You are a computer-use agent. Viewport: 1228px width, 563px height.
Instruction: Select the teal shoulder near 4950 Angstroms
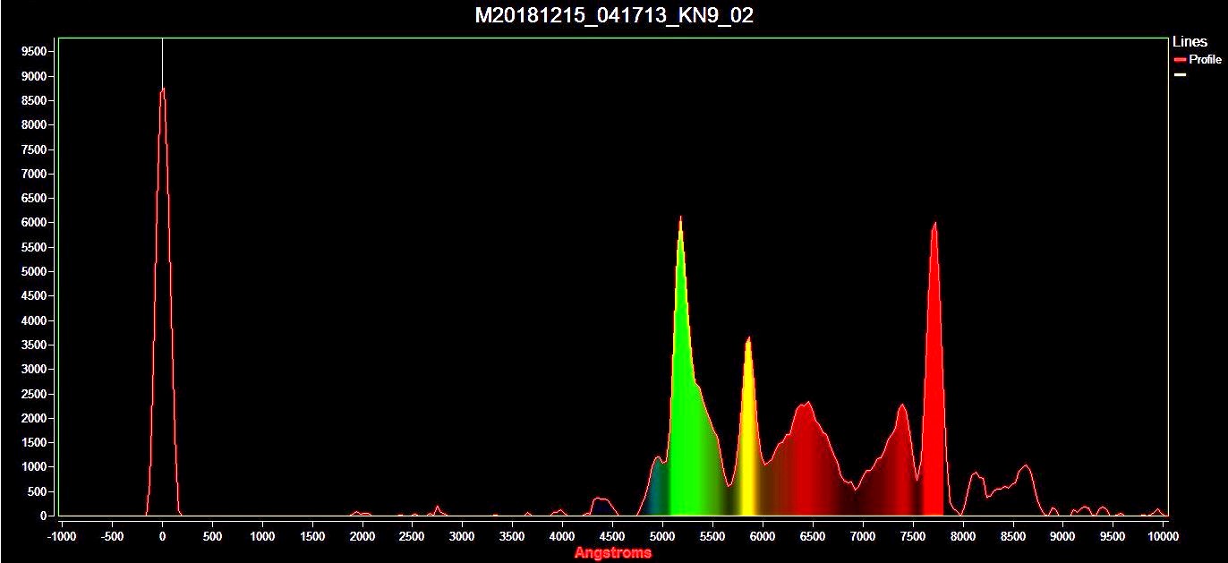(x=658, y=488)
